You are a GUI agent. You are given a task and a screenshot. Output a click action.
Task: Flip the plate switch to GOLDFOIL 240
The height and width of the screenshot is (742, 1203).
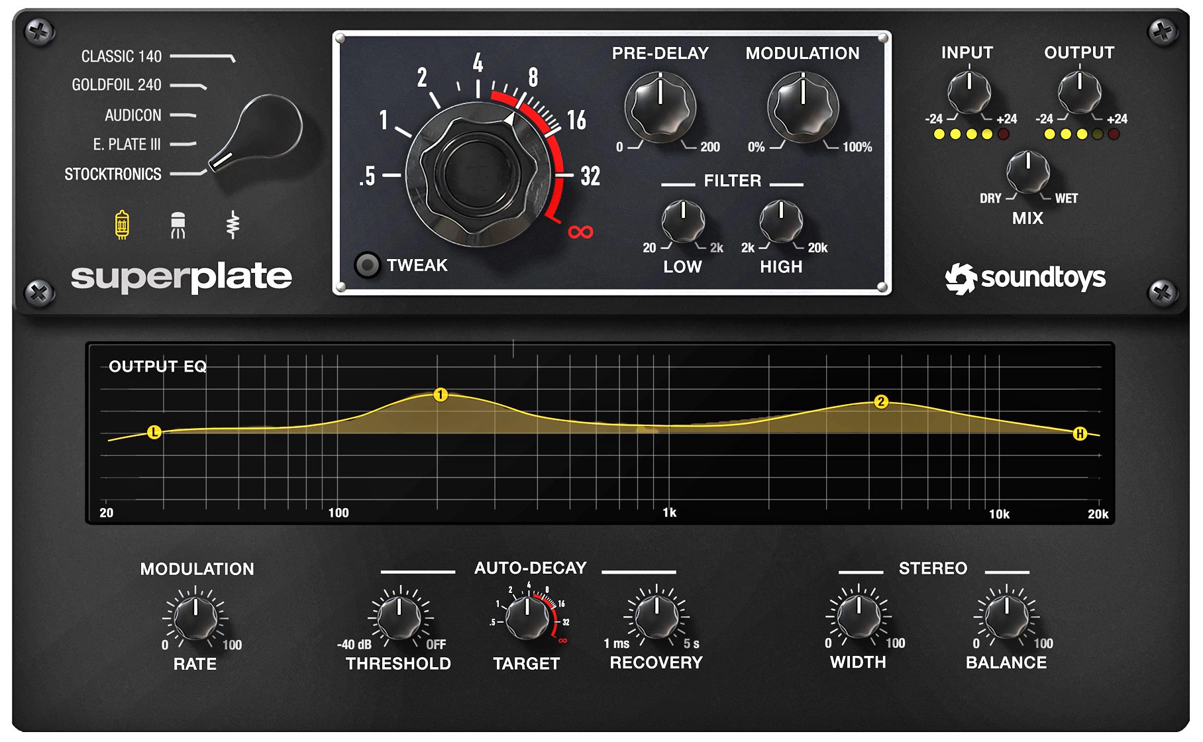[116, 85]
